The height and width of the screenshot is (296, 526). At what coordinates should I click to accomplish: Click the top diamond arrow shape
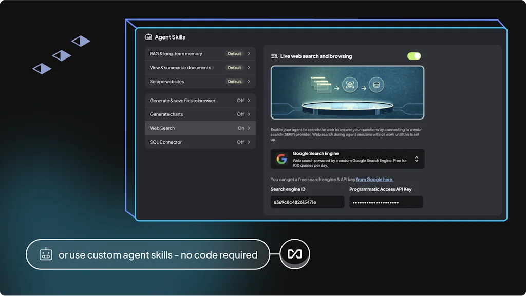tap(81, 41)
